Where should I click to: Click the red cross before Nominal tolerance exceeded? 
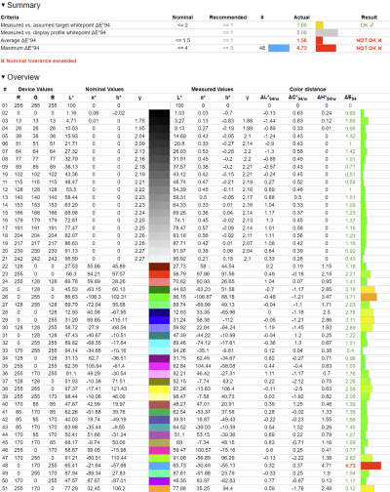point(3,61)
